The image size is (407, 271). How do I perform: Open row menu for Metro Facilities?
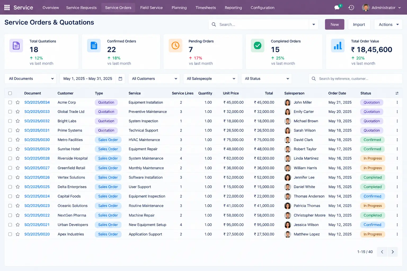coord(397,140)
